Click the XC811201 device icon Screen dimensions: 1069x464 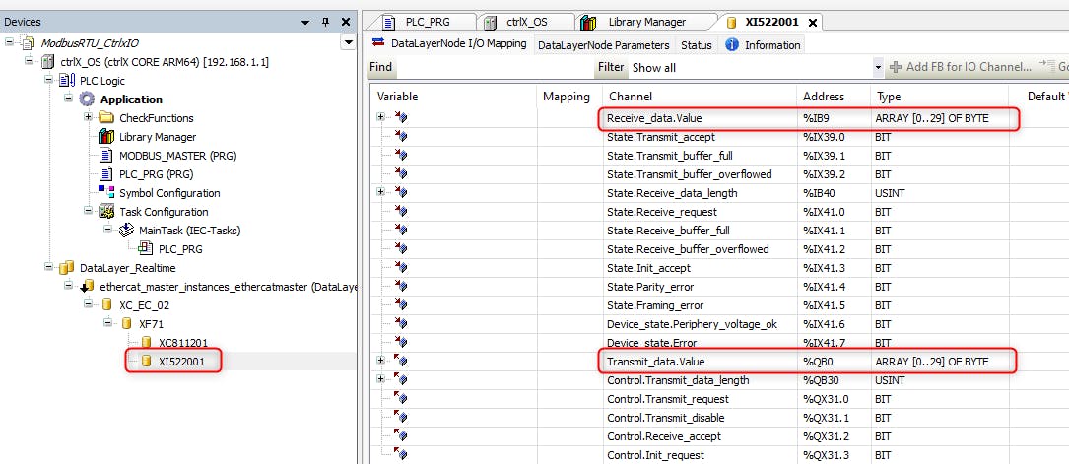pos(146,343)
